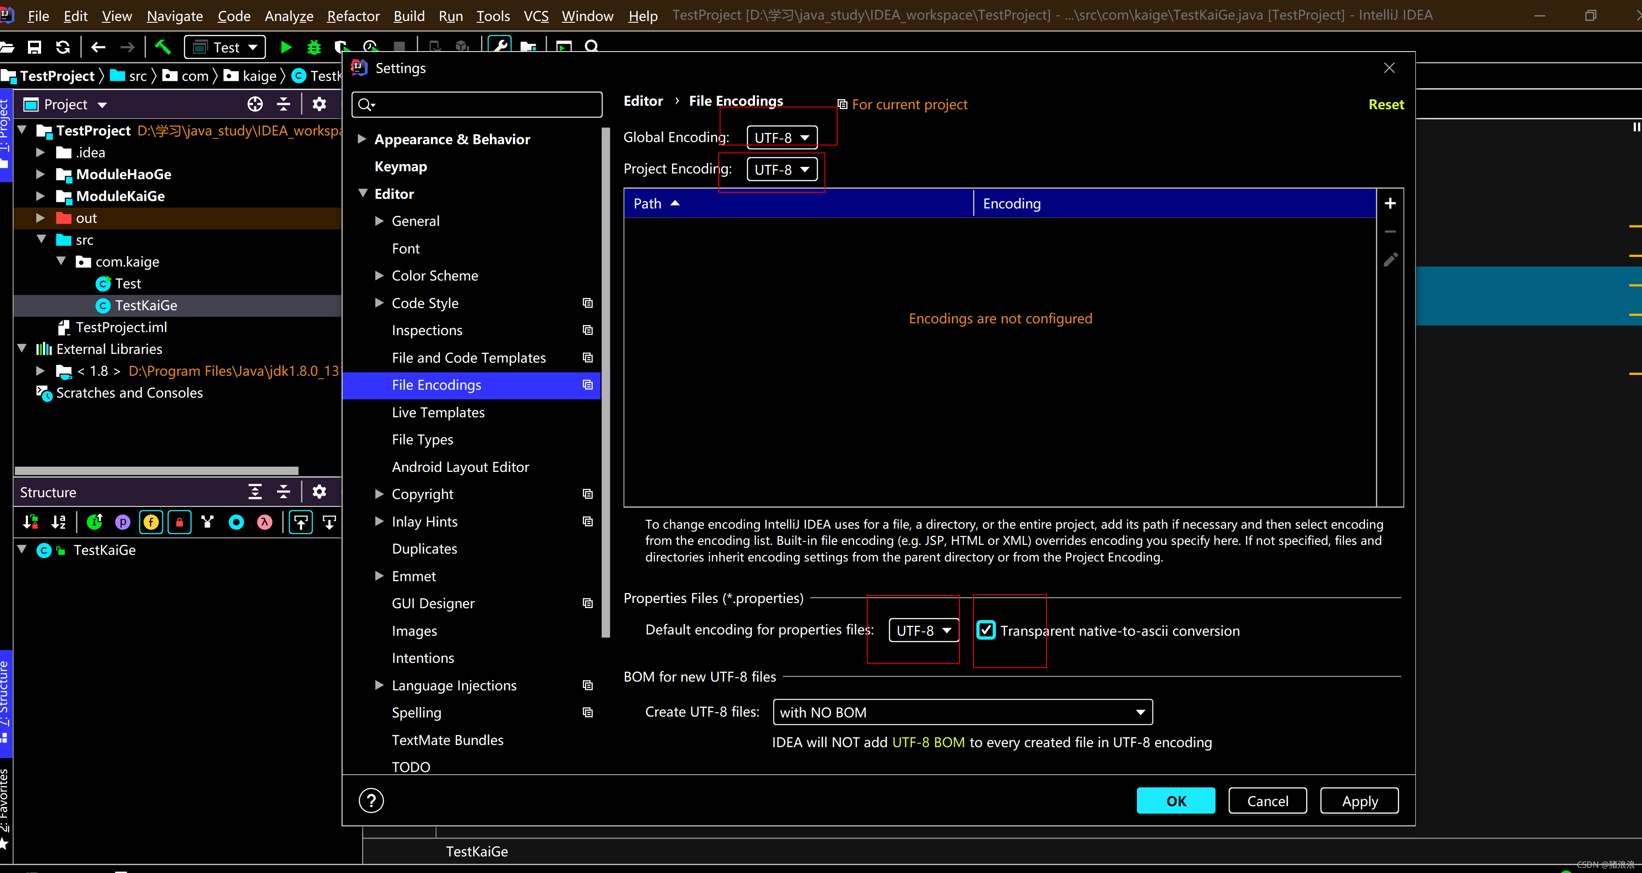Select the TestKaiGe class in Project tree
The height and width of the screenshot is (873, 1642).
(x=146, y=305)
